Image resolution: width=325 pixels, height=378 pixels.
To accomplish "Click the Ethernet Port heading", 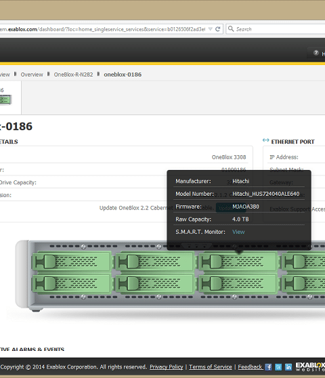I will (x=292, y=142).
